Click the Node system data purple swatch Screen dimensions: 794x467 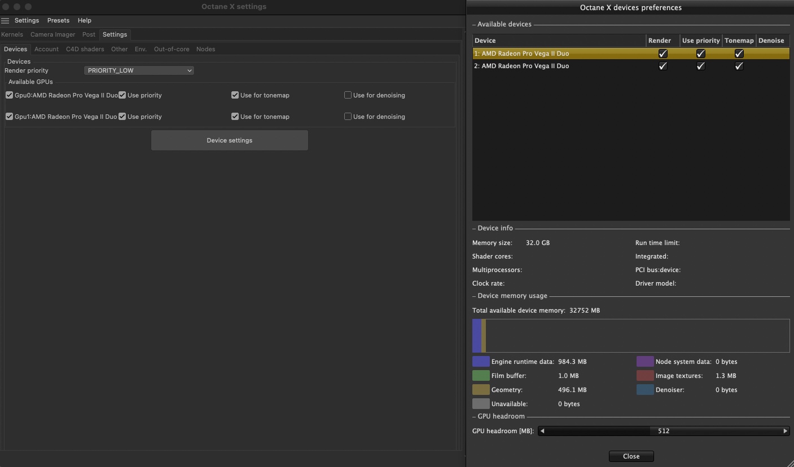click(645, 362)
